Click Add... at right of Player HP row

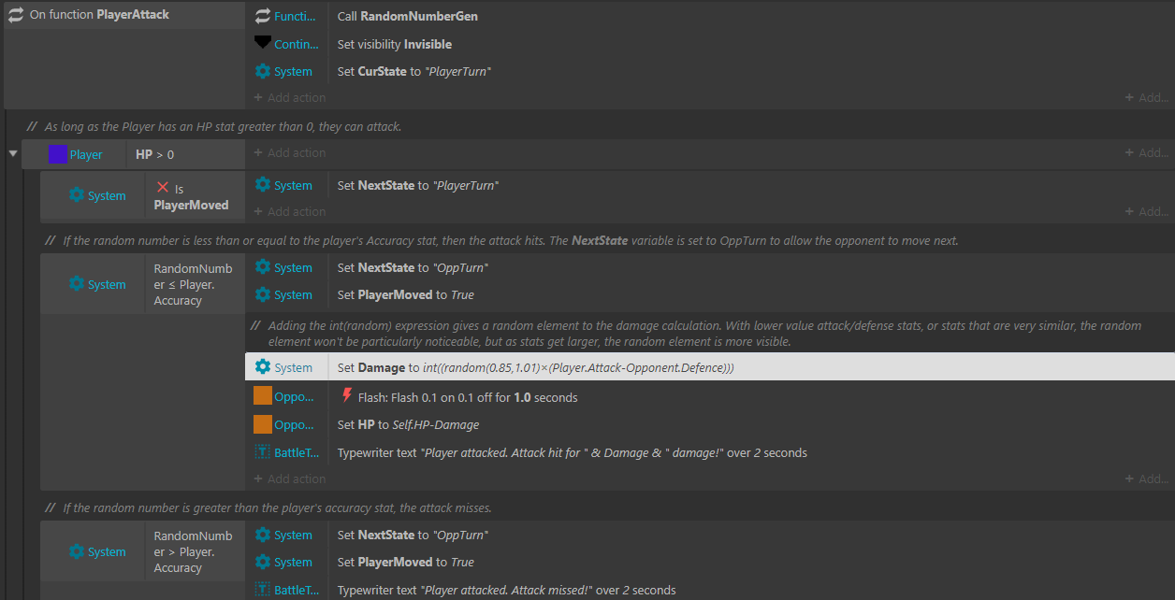coord(1146,152)
